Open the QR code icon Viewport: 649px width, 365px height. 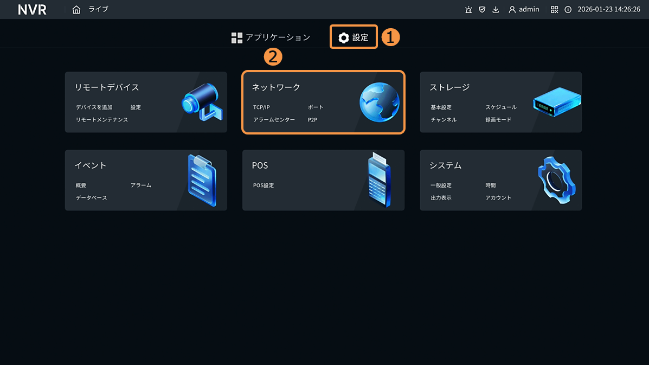(554, 10)
